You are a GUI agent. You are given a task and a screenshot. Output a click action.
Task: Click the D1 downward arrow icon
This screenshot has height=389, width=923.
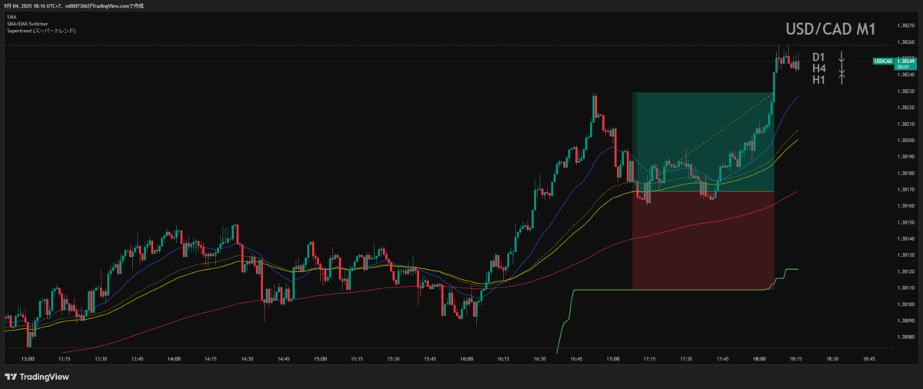tap(842, 57)
